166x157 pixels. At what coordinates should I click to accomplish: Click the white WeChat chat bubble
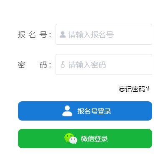pos(73,140)
